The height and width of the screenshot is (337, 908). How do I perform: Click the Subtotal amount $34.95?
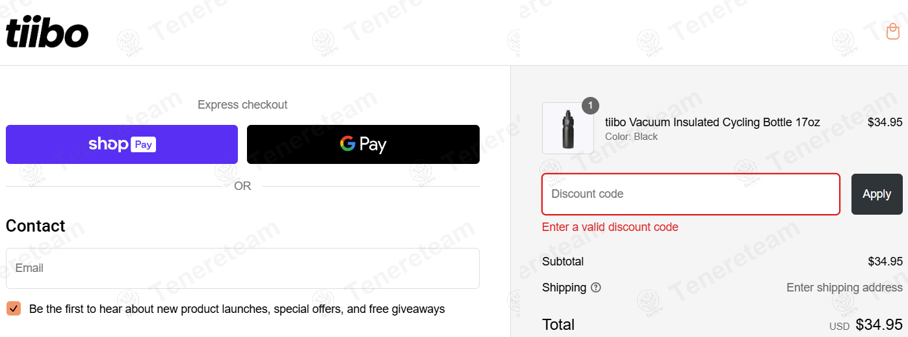pyautogui.click(x=885, y=262)
